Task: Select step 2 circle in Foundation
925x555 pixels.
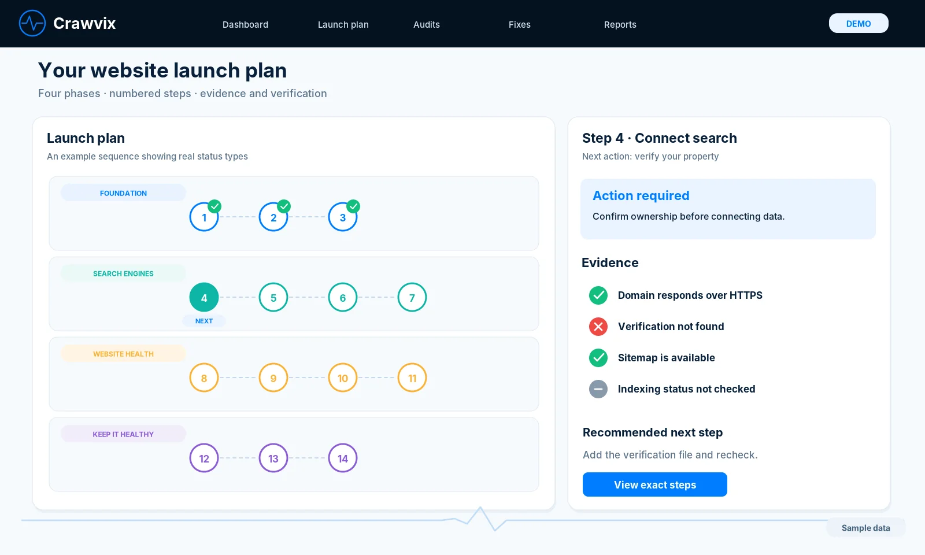Action: click(273, 217)
